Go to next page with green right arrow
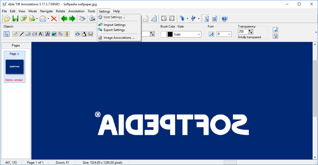The image size is (318, 165). tap(72, 18)
